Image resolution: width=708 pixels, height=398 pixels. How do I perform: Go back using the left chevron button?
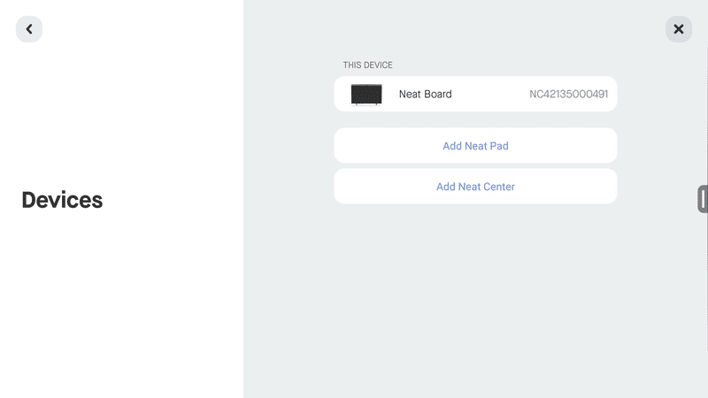click(29, 29)
